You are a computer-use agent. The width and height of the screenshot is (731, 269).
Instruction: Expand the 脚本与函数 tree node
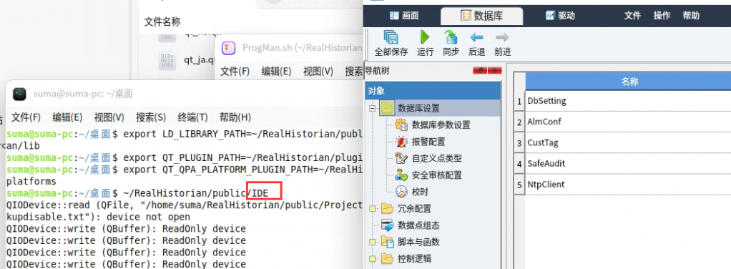(372, 242)
